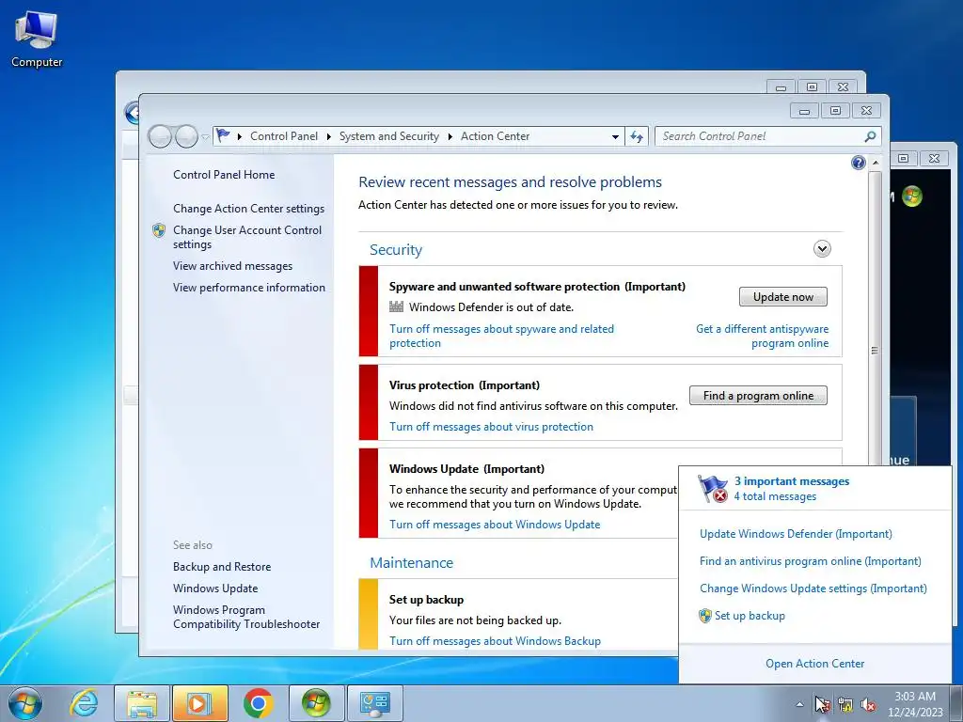This screenshot has height=722, width=963.
Task: Turn off messages about Windows Update
Action: 495,525
